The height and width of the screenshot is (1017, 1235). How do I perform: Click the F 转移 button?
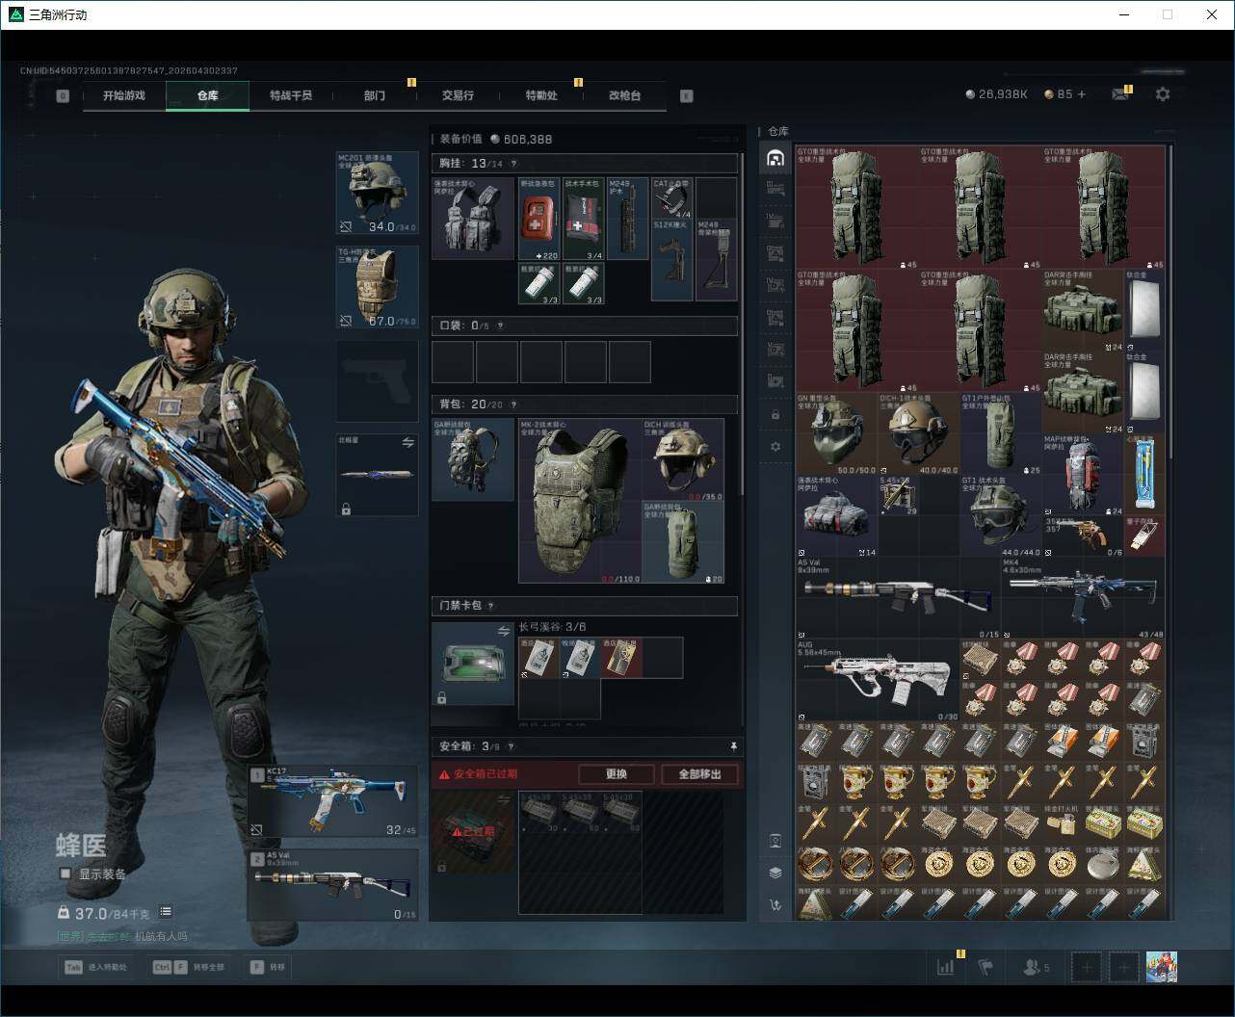pos(269,967)
